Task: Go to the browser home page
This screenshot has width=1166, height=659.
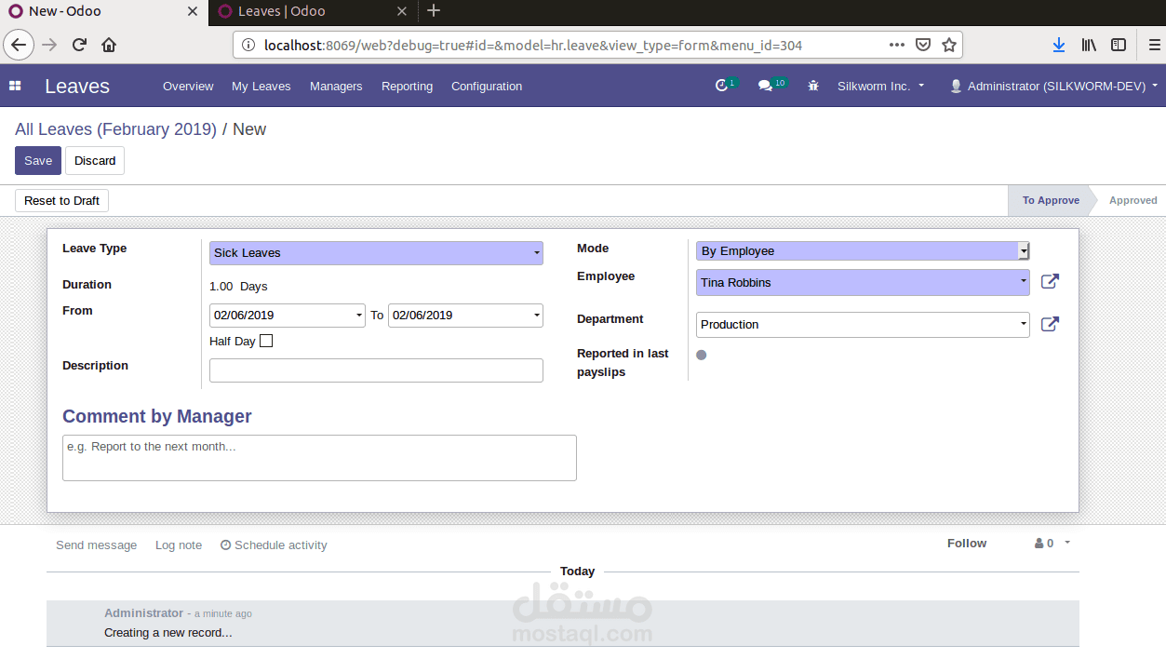Action: tap(109, 45)
